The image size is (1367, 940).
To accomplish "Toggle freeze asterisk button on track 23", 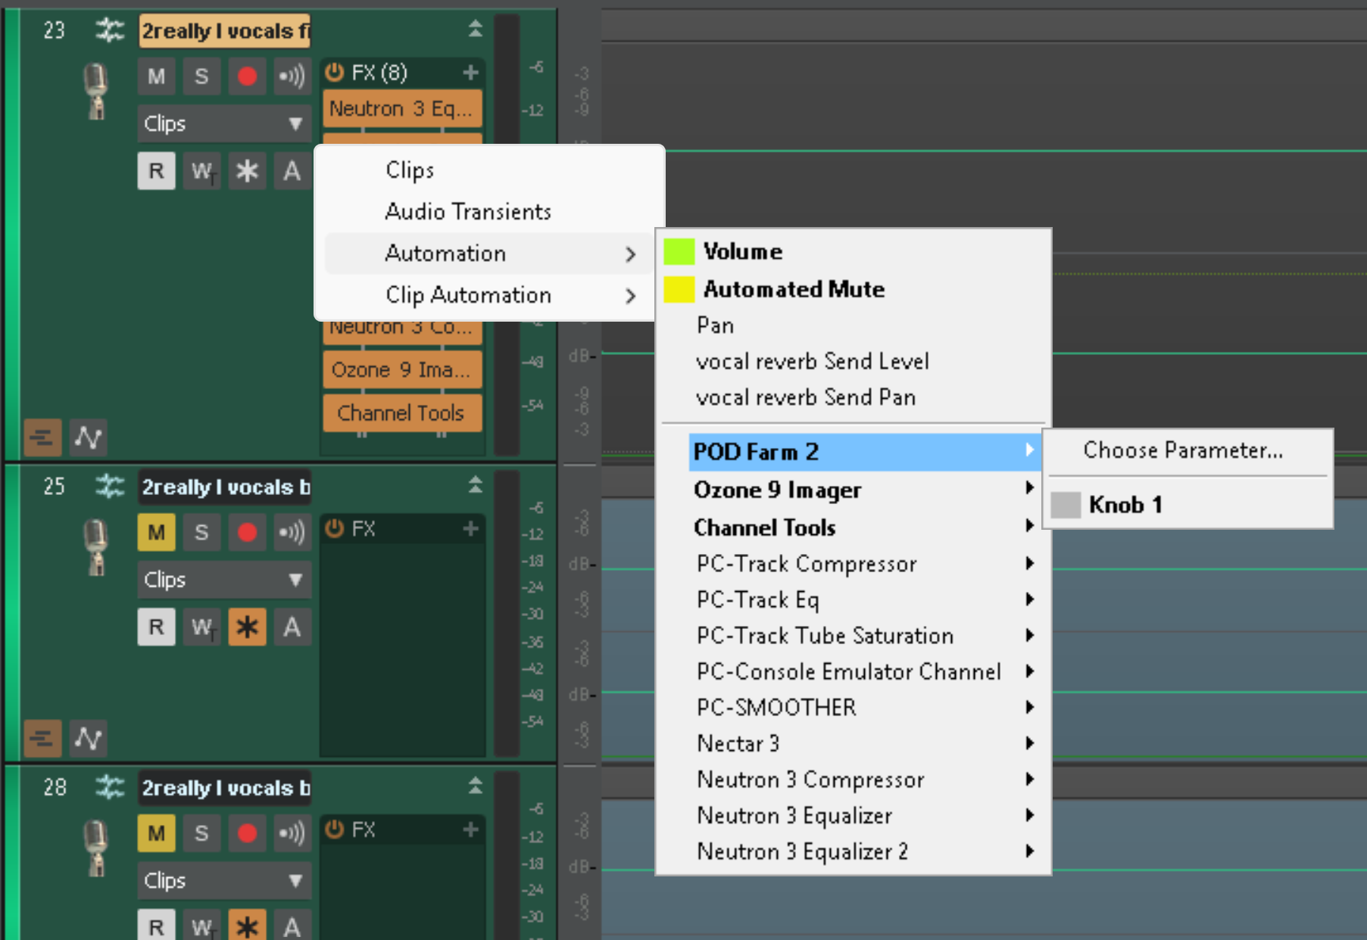I will tap(247, 171).
